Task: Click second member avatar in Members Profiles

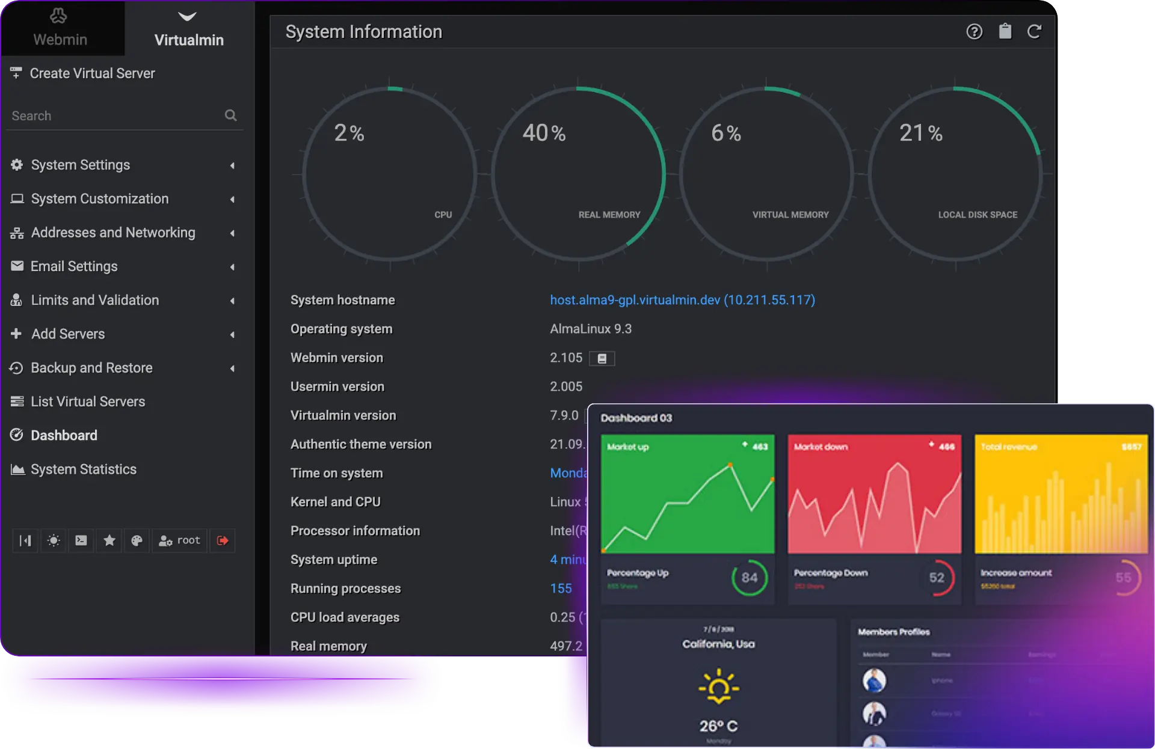Action: tap(874, 714)
